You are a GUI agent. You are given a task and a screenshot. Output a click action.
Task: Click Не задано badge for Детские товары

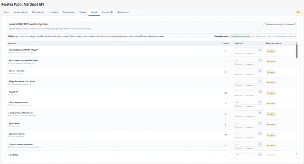point(271,135)
